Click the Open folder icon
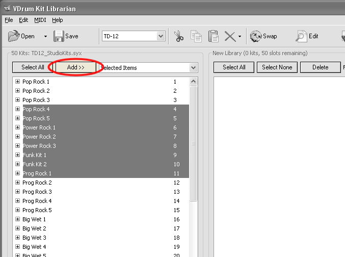The height and width of the screenshot is (257, 345). tap(14, 36)
